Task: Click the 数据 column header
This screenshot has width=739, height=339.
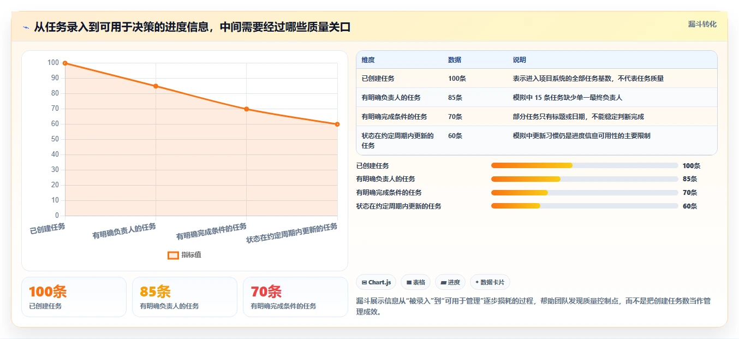Action: [455, 60]
